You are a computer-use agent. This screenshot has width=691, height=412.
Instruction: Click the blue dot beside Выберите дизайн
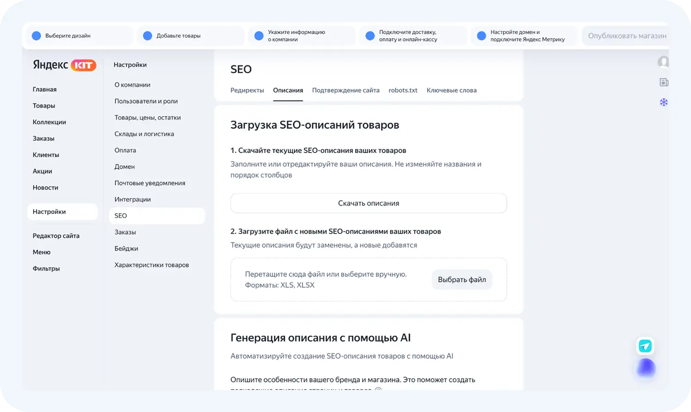click(x=36, y=36)
